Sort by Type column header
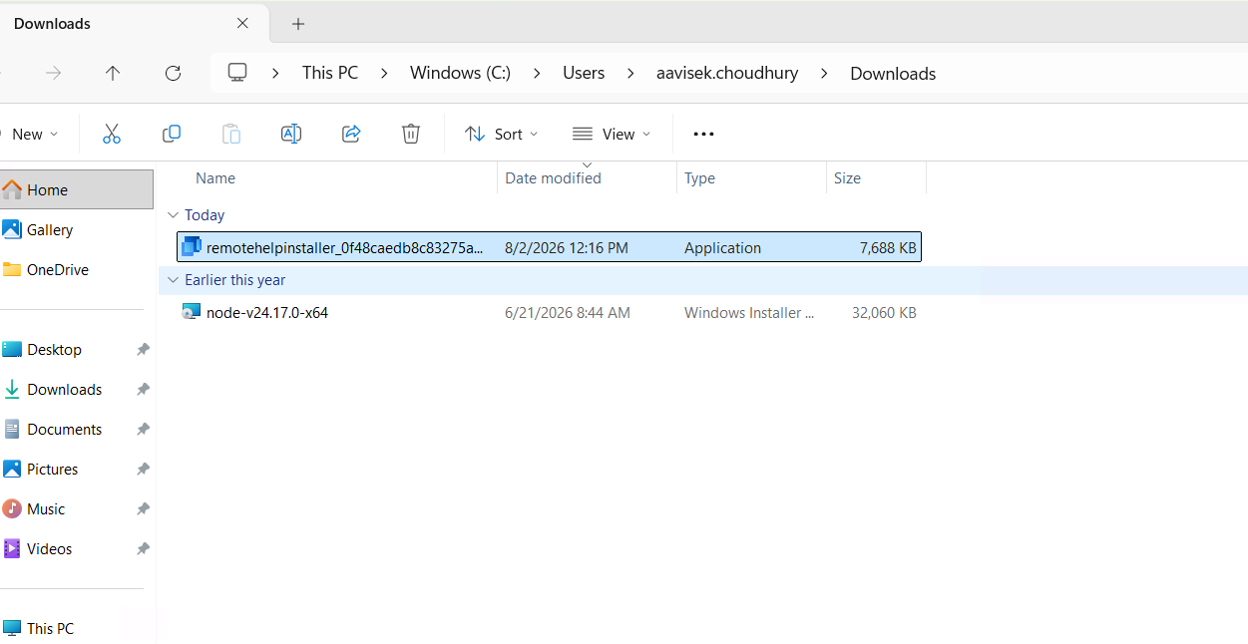 click(699, 178)
